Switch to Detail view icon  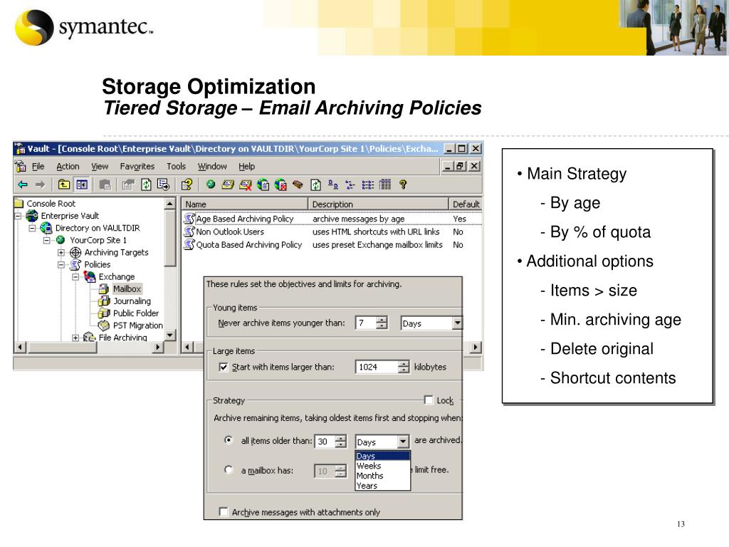(x=385, y=184)
